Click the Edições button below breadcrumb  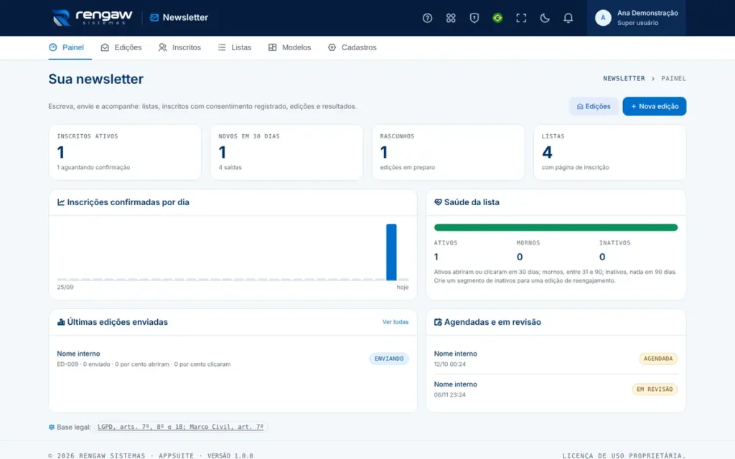click(594, 106)
